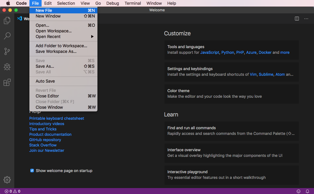
Task: Choose Add Folder to Workspace...
Action: click(x=63, y=46)
